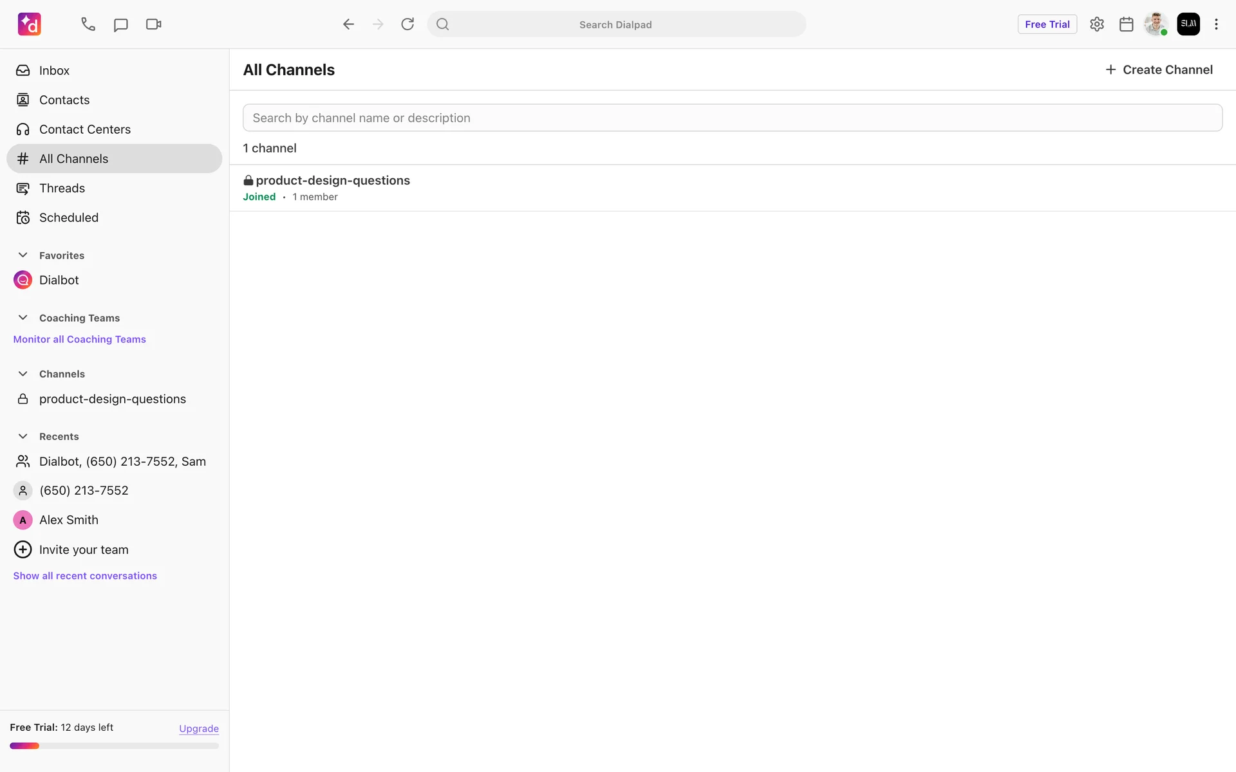The width and height of the screenshot is (1236, 772).
Task: Click the phone call icon
Action: (88, 24)
